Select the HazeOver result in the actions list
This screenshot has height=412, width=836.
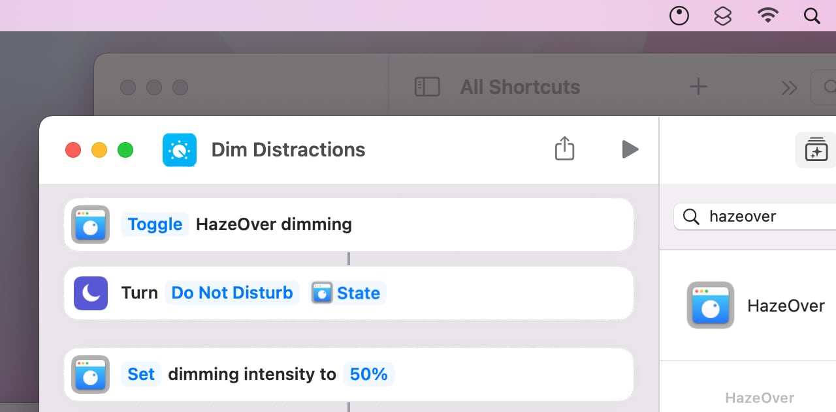pos(751,305)
